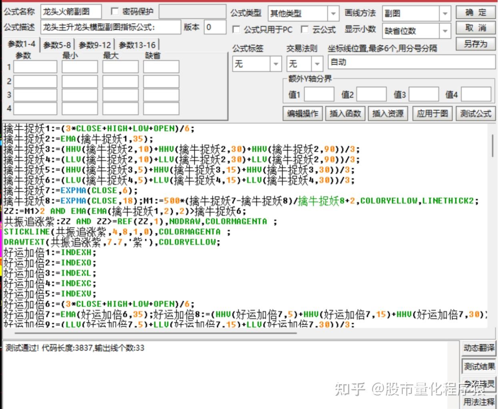Click the 值1 Y-axis boundary field

point(319,94)
